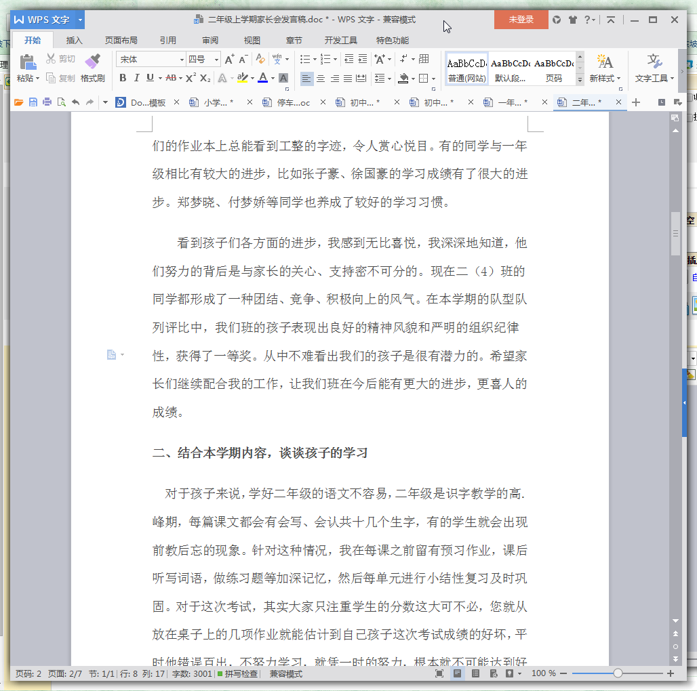Click zoom slider handle
The height and width of the screenshot is (691, 697).
618,673
